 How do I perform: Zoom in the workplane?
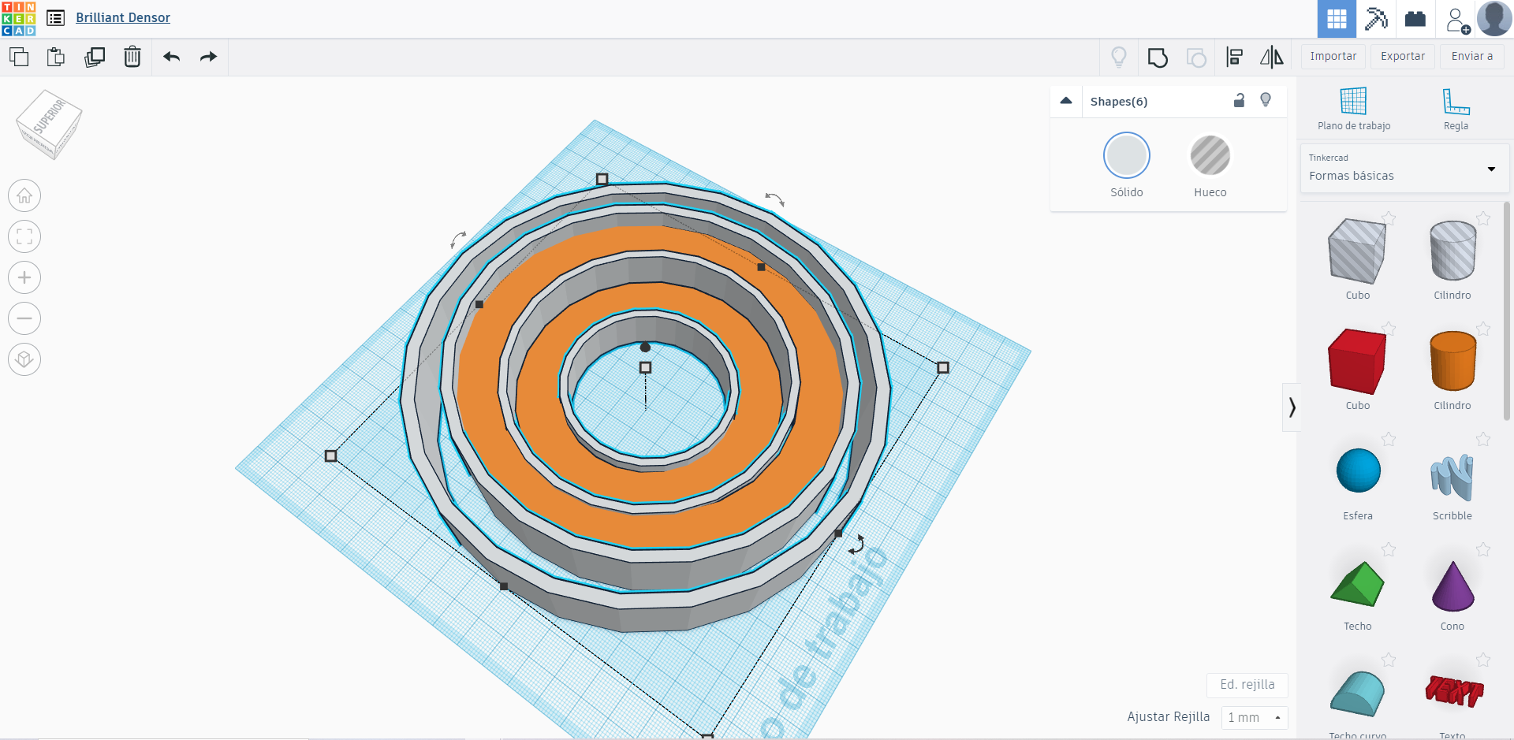click(24, 277)
